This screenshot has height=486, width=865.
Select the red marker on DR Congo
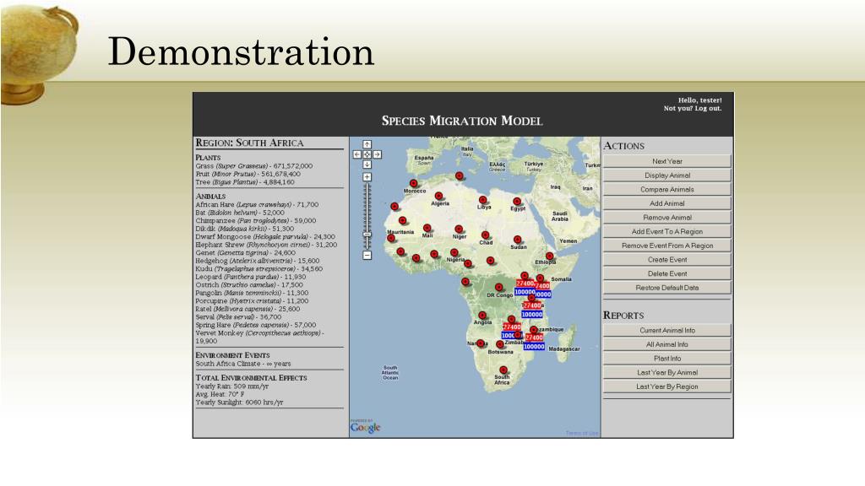point(498,288)
